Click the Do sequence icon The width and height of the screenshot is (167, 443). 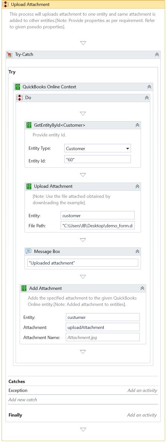[x=20, y=98]
